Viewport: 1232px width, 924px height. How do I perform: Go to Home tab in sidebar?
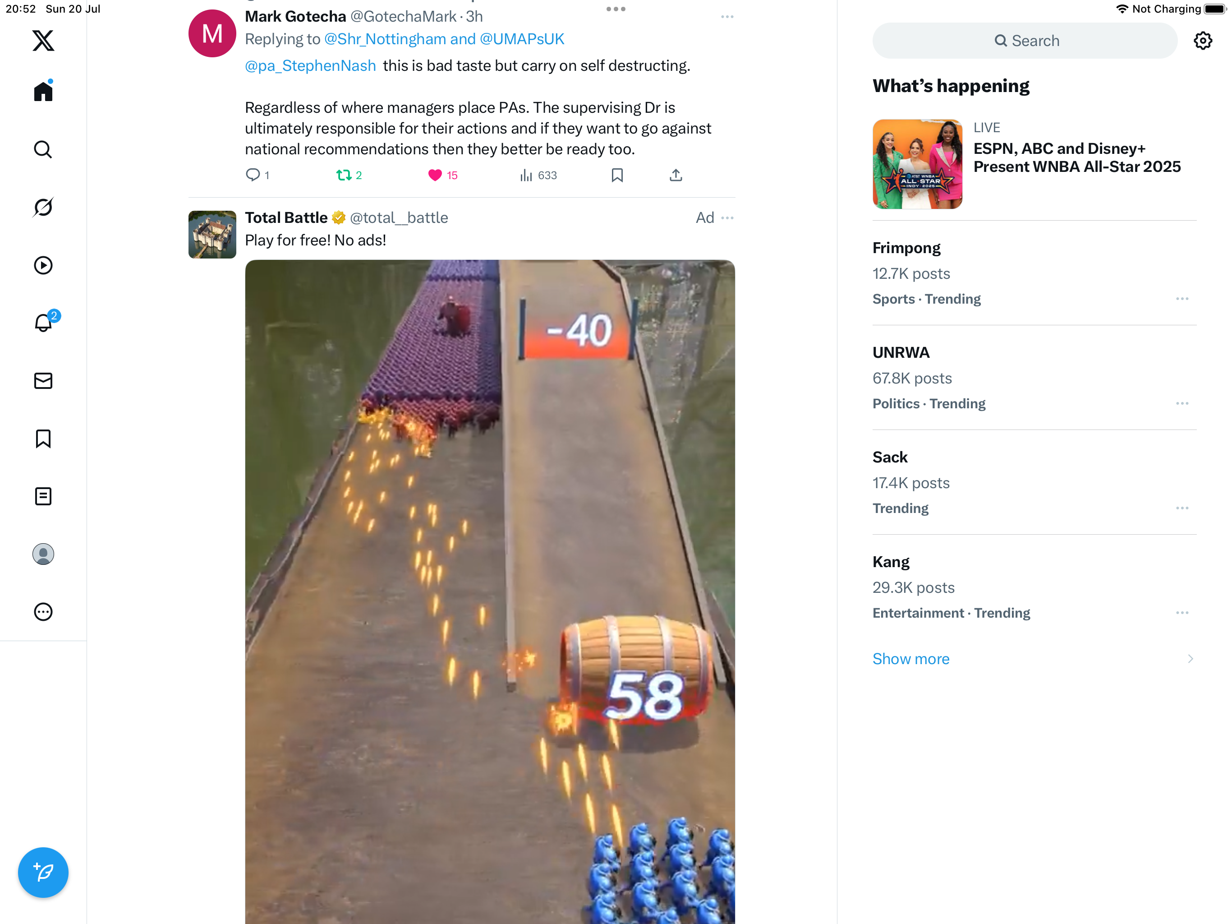[x=43, y=91]
